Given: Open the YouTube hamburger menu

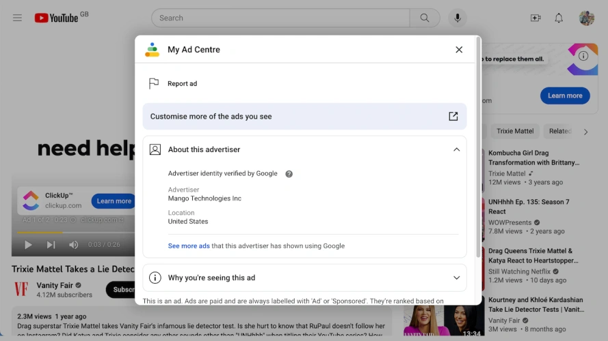Looking at the screenshot, I should 18,18.
